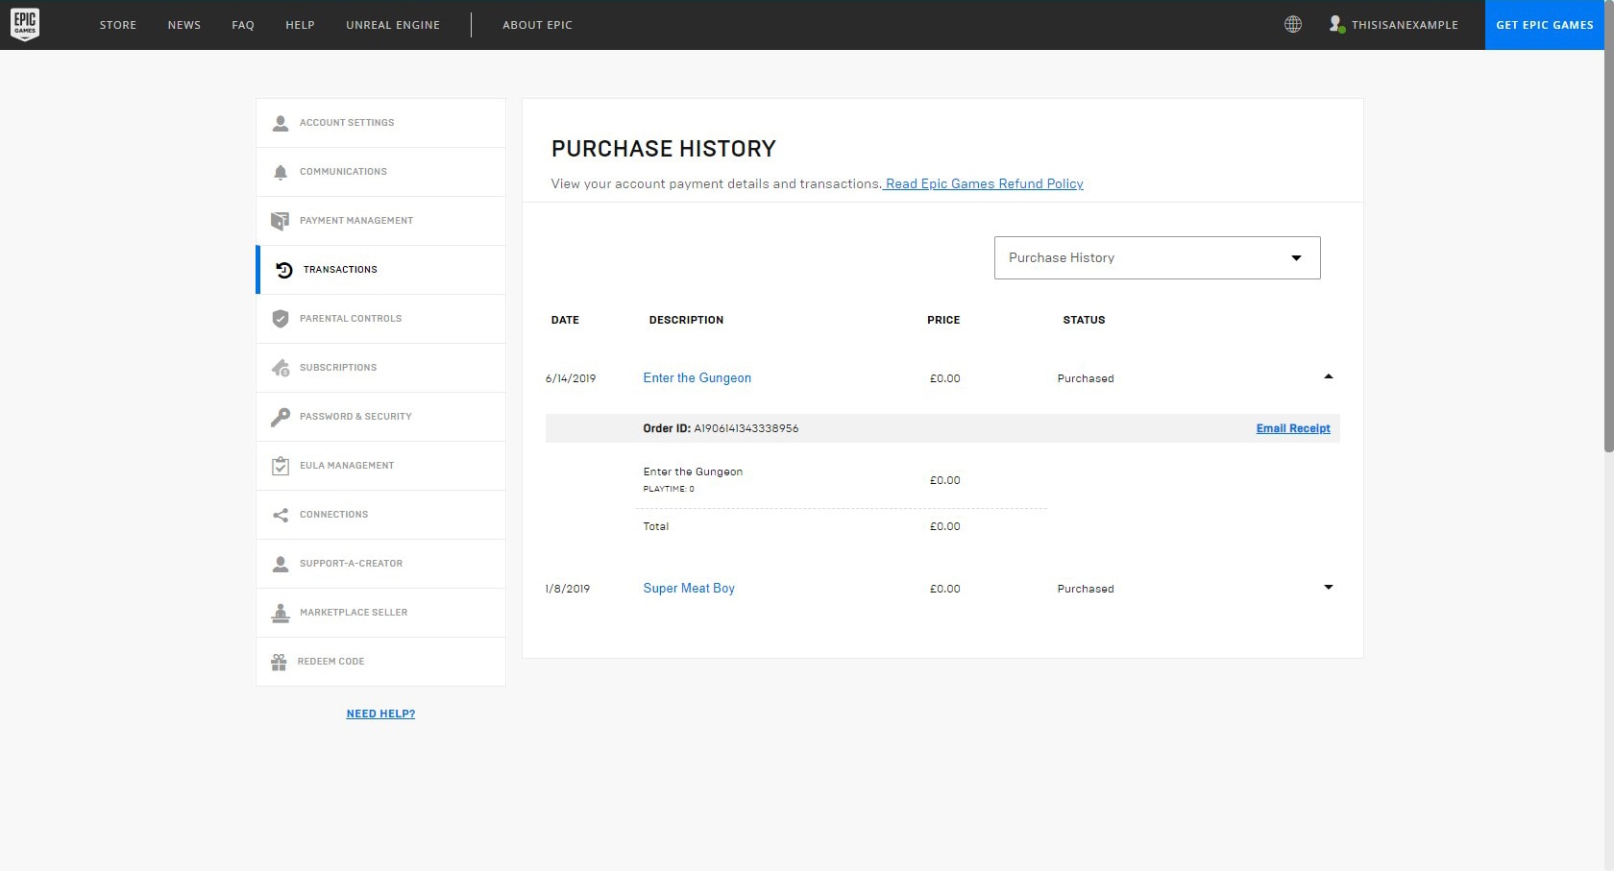
Task: Click the Payment Management wallet icon
Action: (x=280, y=221)
